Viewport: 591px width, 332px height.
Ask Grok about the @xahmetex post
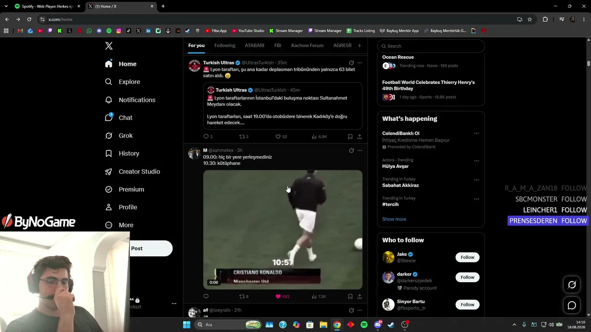pos(351,150)
